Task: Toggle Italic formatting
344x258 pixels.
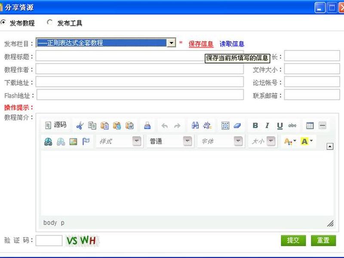Action: pyautogui.click(x=267, y=126)
